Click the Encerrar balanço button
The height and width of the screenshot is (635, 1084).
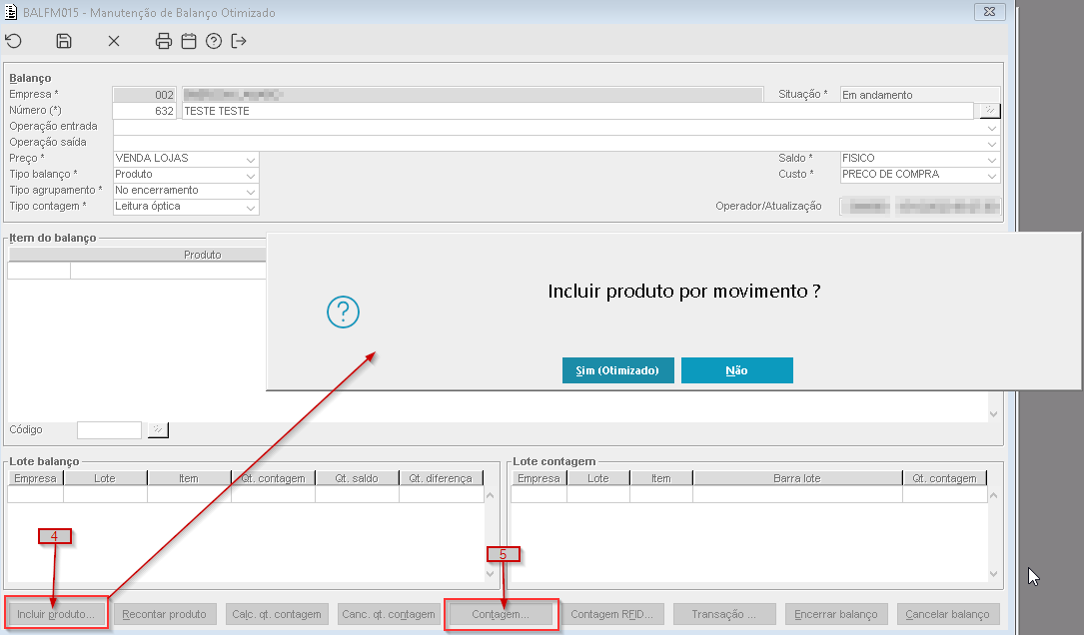(836, 614)
